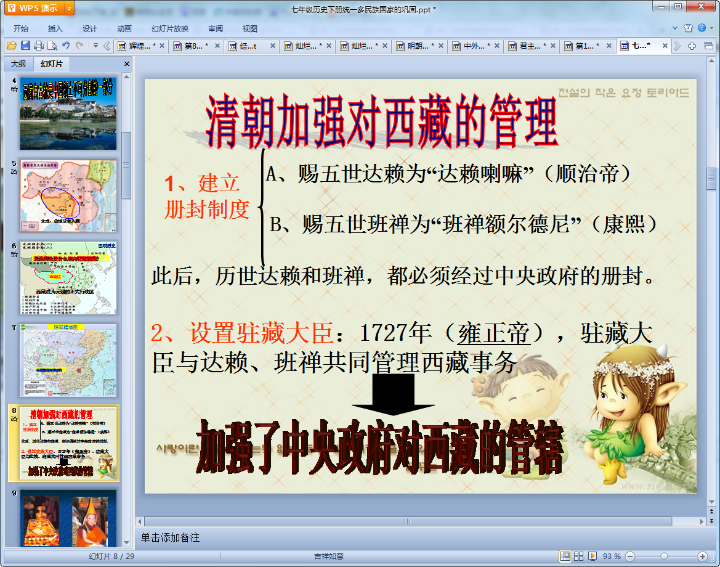The height and width of the screenshot is (567, 720).
Task: Open Print Preview from the toolbar
Action: tap(52, 46)
